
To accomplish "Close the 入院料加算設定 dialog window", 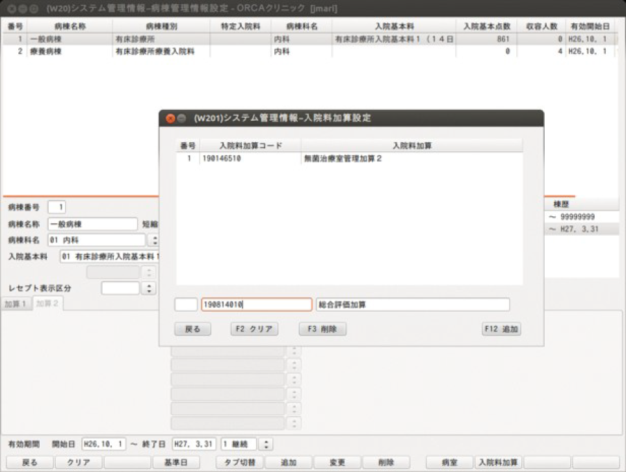I will pyautogui.click(x=170, y=118).
